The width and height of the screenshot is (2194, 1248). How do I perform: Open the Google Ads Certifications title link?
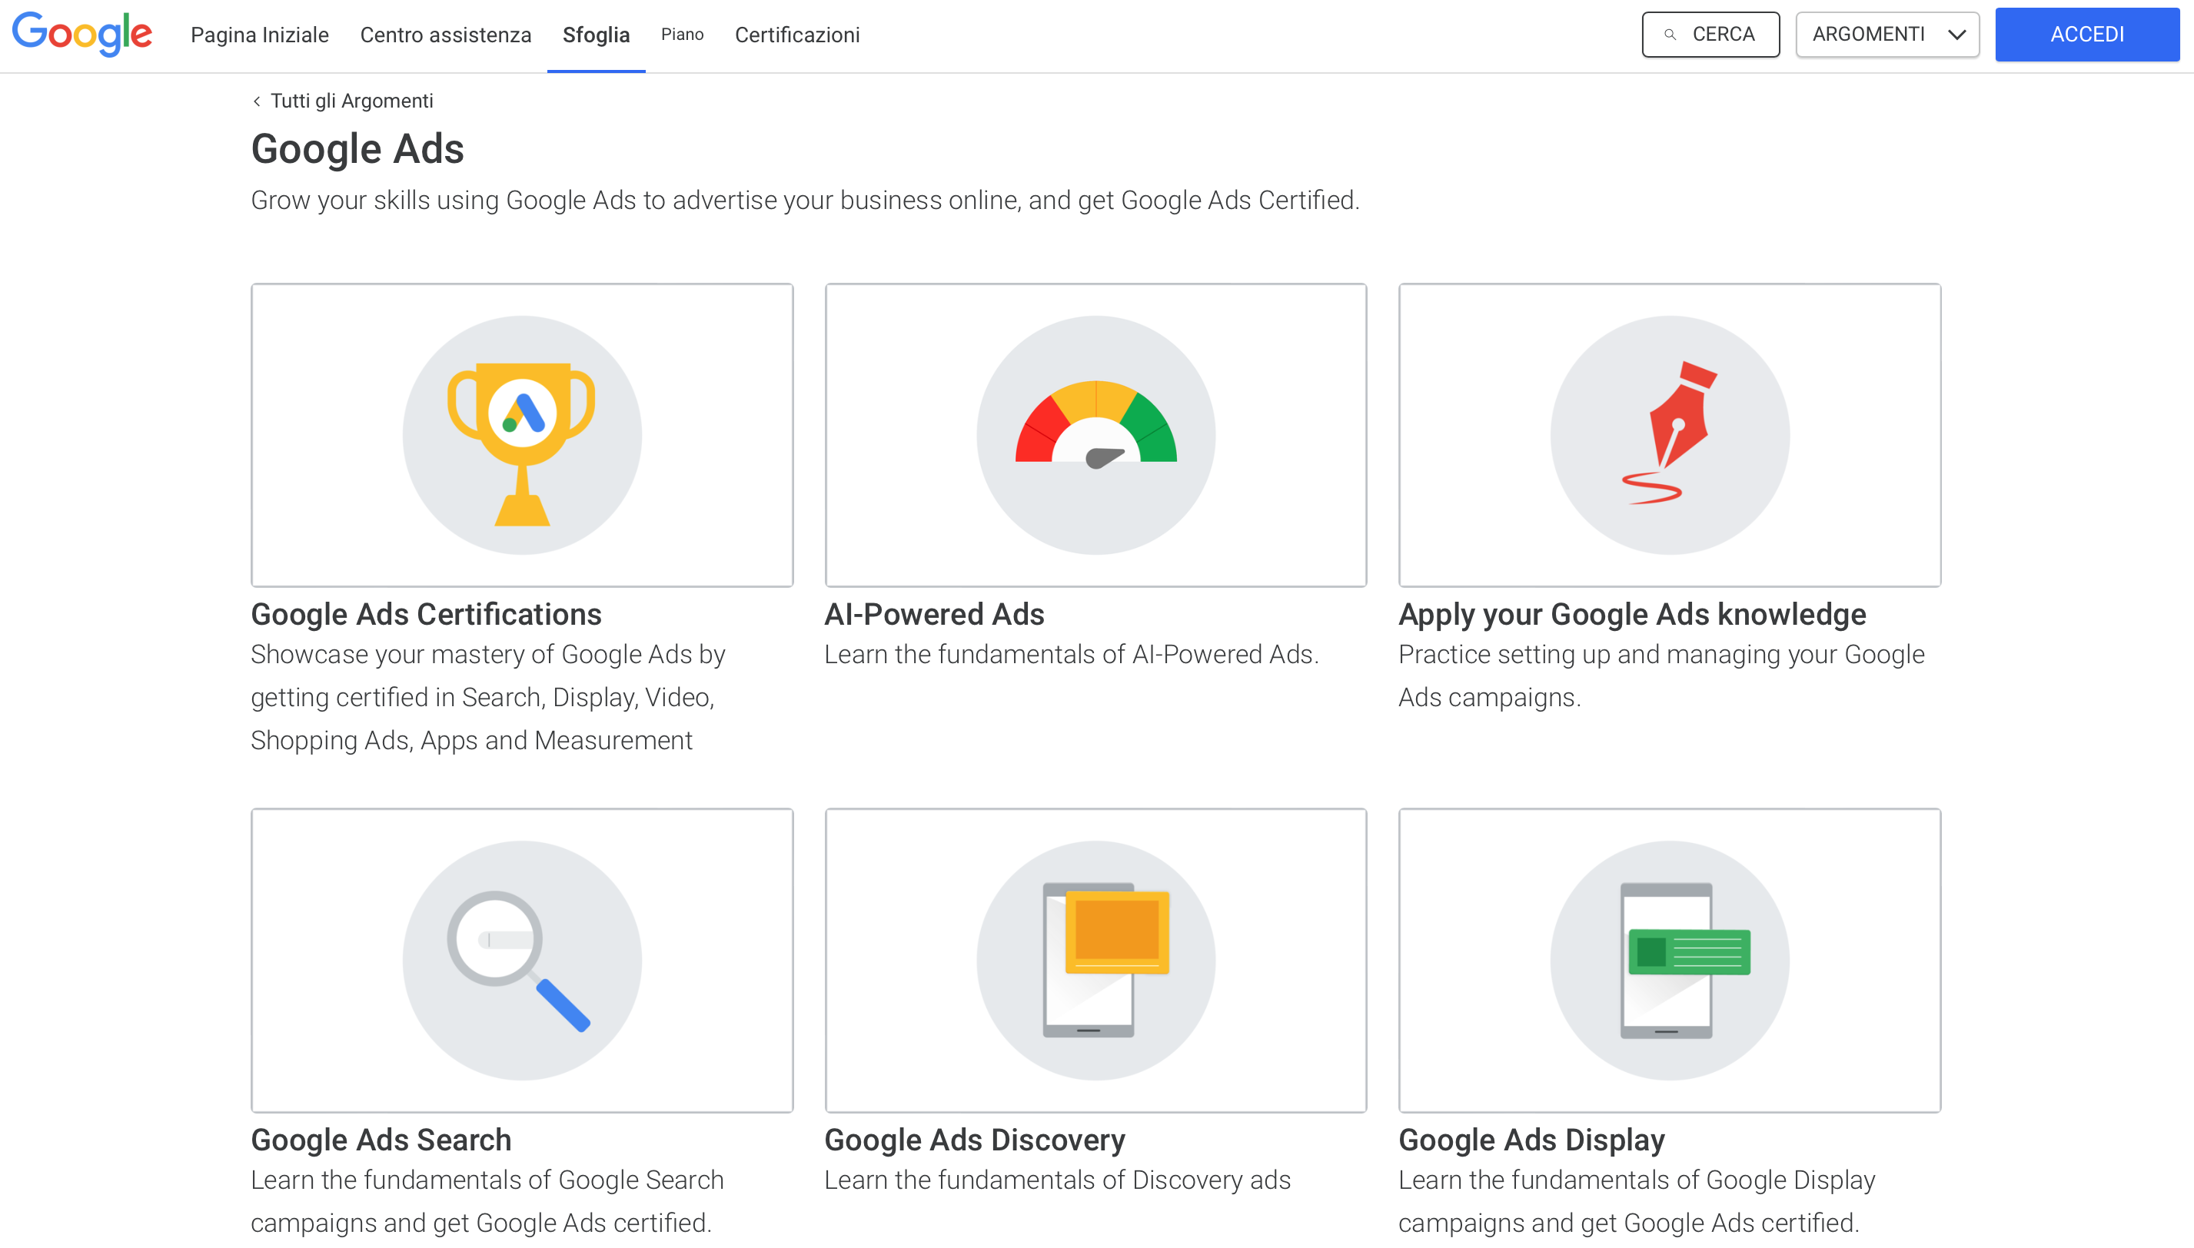(426, 615)
